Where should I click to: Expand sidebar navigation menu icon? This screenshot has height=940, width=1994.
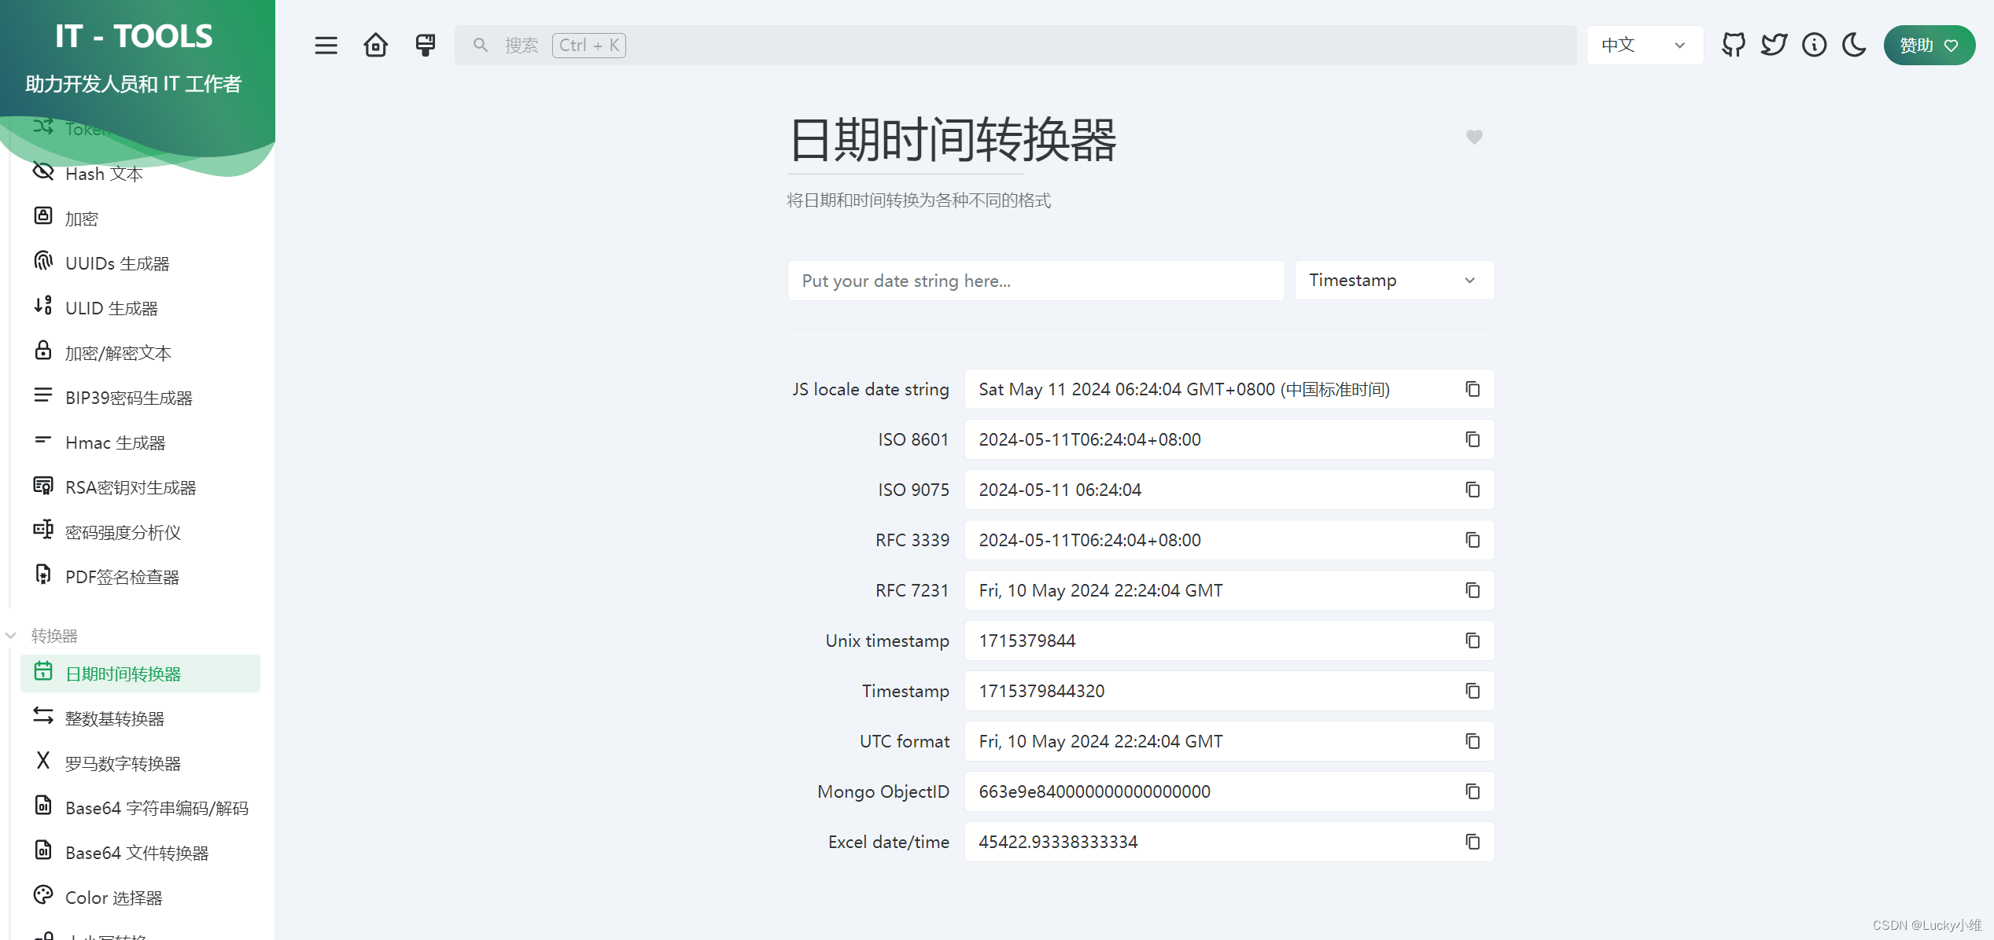click(x=326, y=45)
